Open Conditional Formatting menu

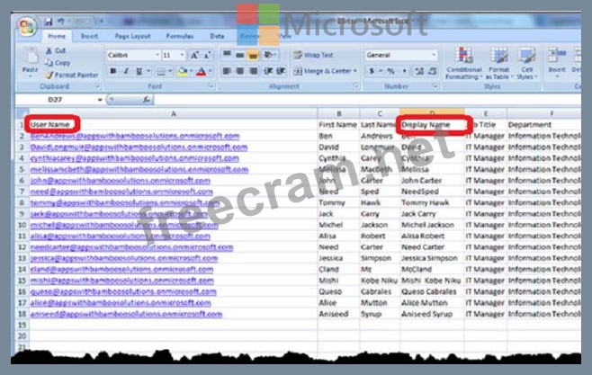[x=464, y=63]
